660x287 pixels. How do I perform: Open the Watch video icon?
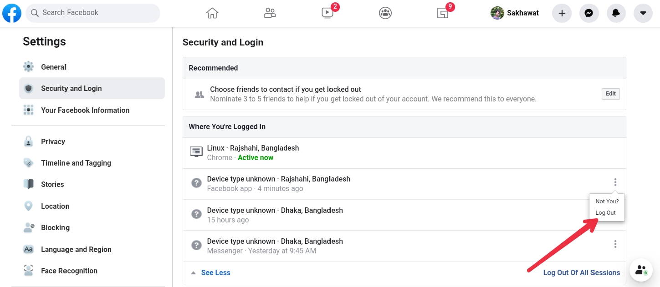[x=327, y=13]
